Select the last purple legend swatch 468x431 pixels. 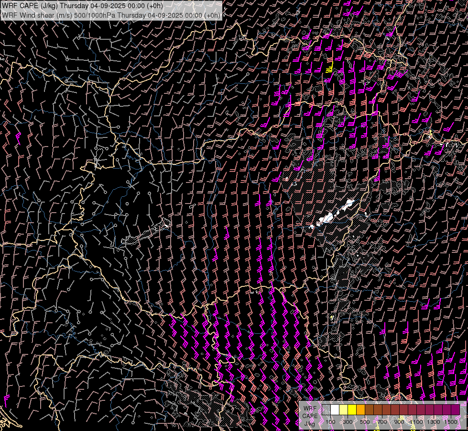[x=456, y=410]
